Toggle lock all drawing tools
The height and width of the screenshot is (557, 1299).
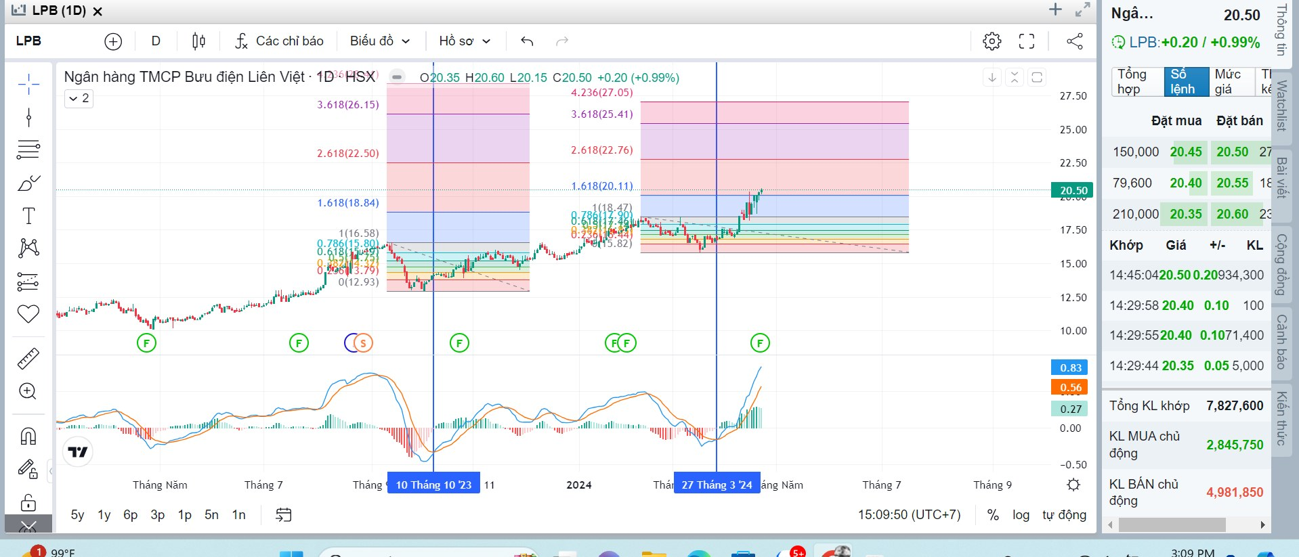28,502
